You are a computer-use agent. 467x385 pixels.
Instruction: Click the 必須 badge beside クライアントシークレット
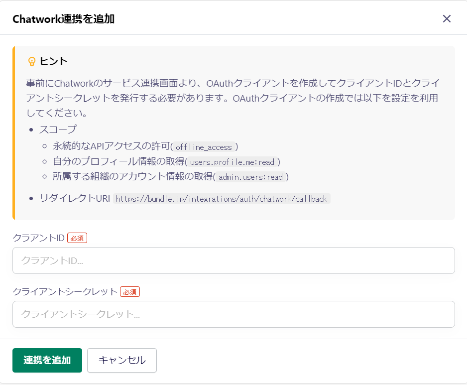tap(130, 292)
